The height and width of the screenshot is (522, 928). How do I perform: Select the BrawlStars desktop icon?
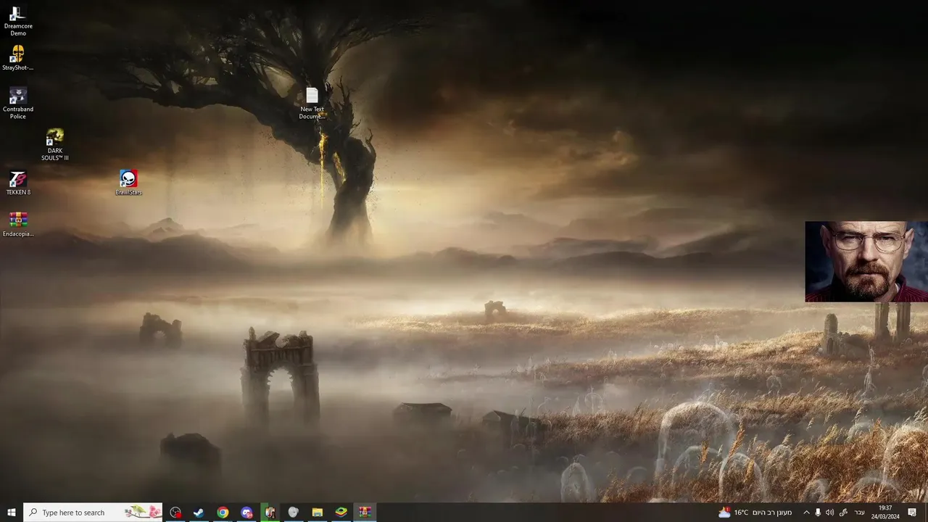pyautogui.click(x=128, y=183)
